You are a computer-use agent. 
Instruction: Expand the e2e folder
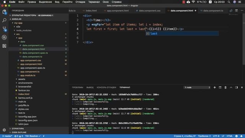[x=18, y=26]
